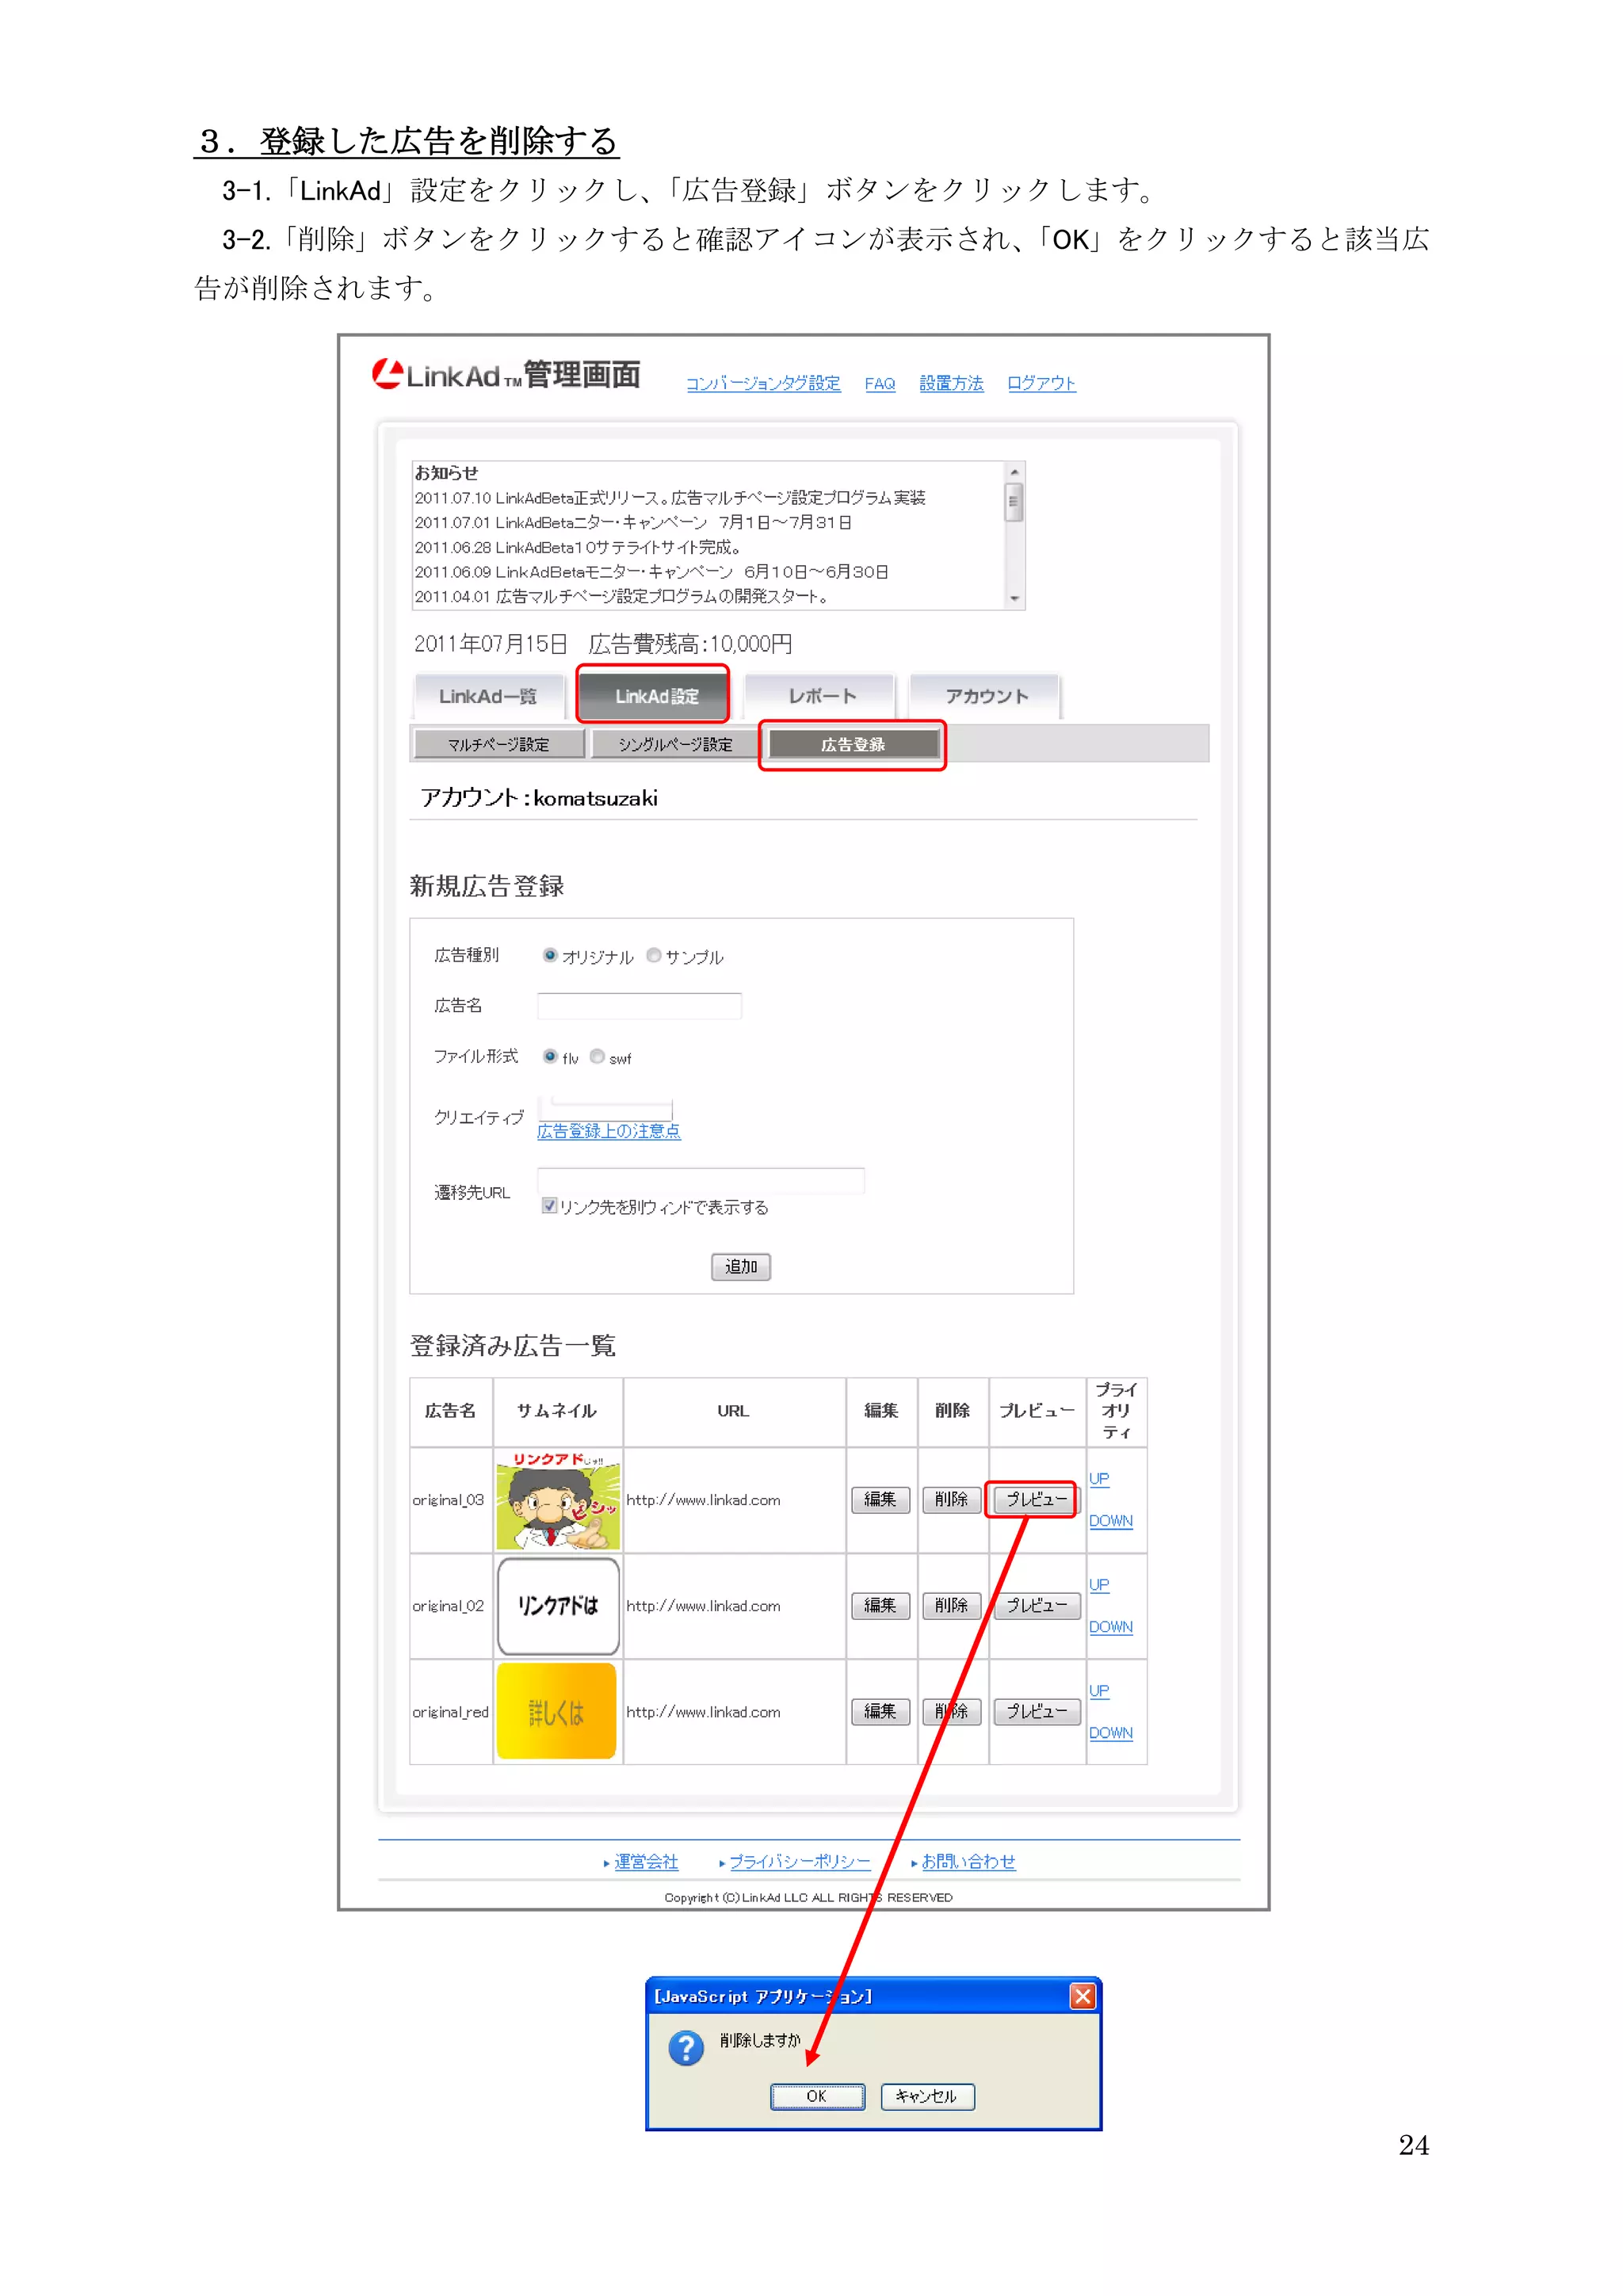
Task: Choose the swf file format radio
Action: 597,1056
